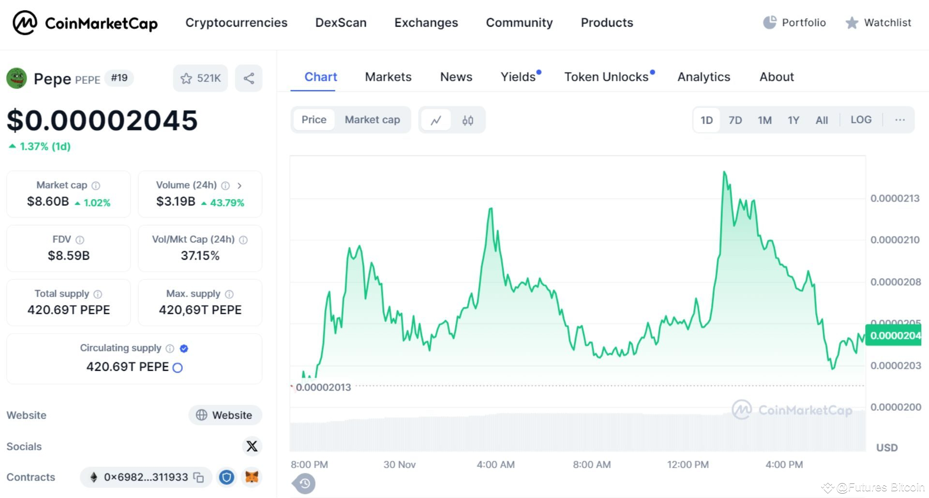Click the 1.37% (1d) price change

point(40,146)
